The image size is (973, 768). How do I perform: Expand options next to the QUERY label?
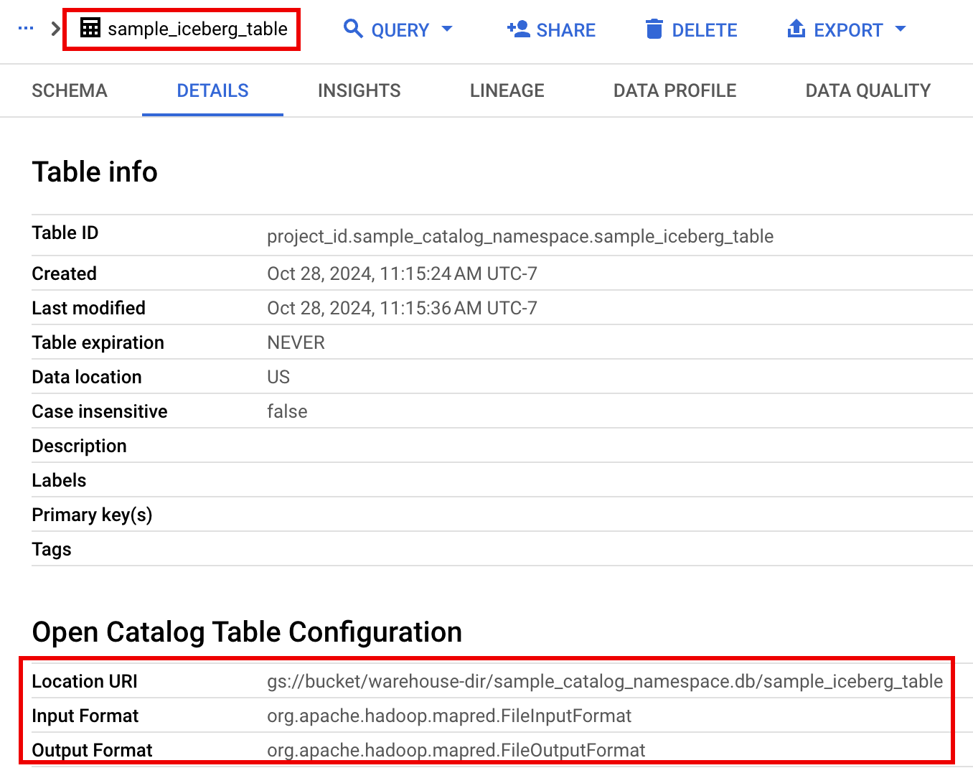448,30
